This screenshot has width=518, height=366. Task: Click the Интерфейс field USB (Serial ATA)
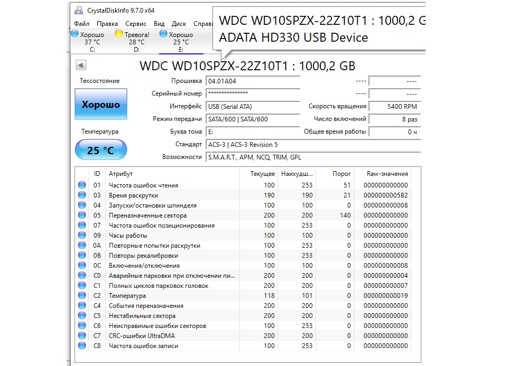point(253,106)
